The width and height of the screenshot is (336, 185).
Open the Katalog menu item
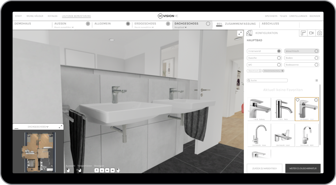point(52,16)
